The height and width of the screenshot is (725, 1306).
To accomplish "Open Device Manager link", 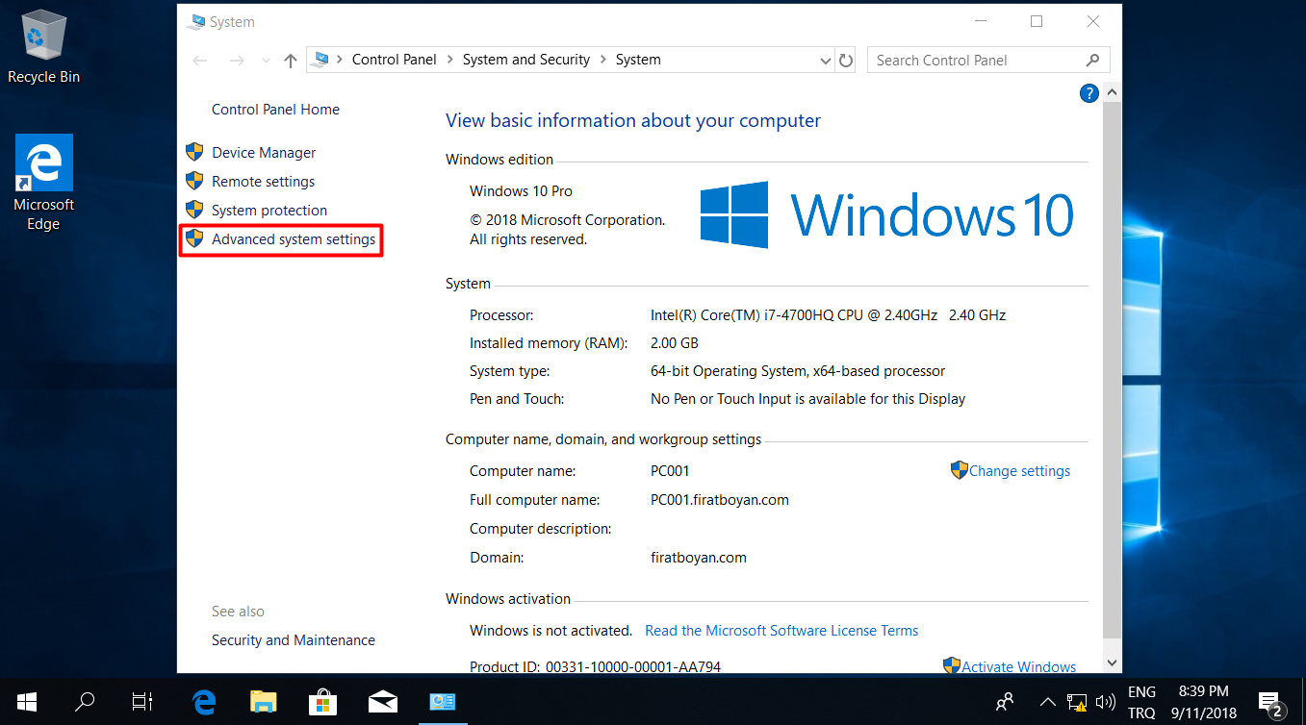I will tap(264, 152).
